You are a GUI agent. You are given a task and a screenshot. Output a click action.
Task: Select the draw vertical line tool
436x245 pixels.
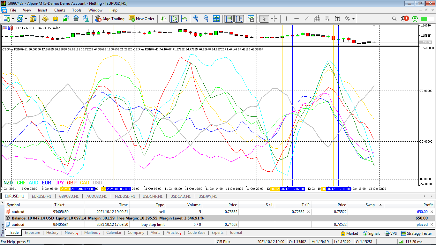pyautogui.click(x=286, y=19)
